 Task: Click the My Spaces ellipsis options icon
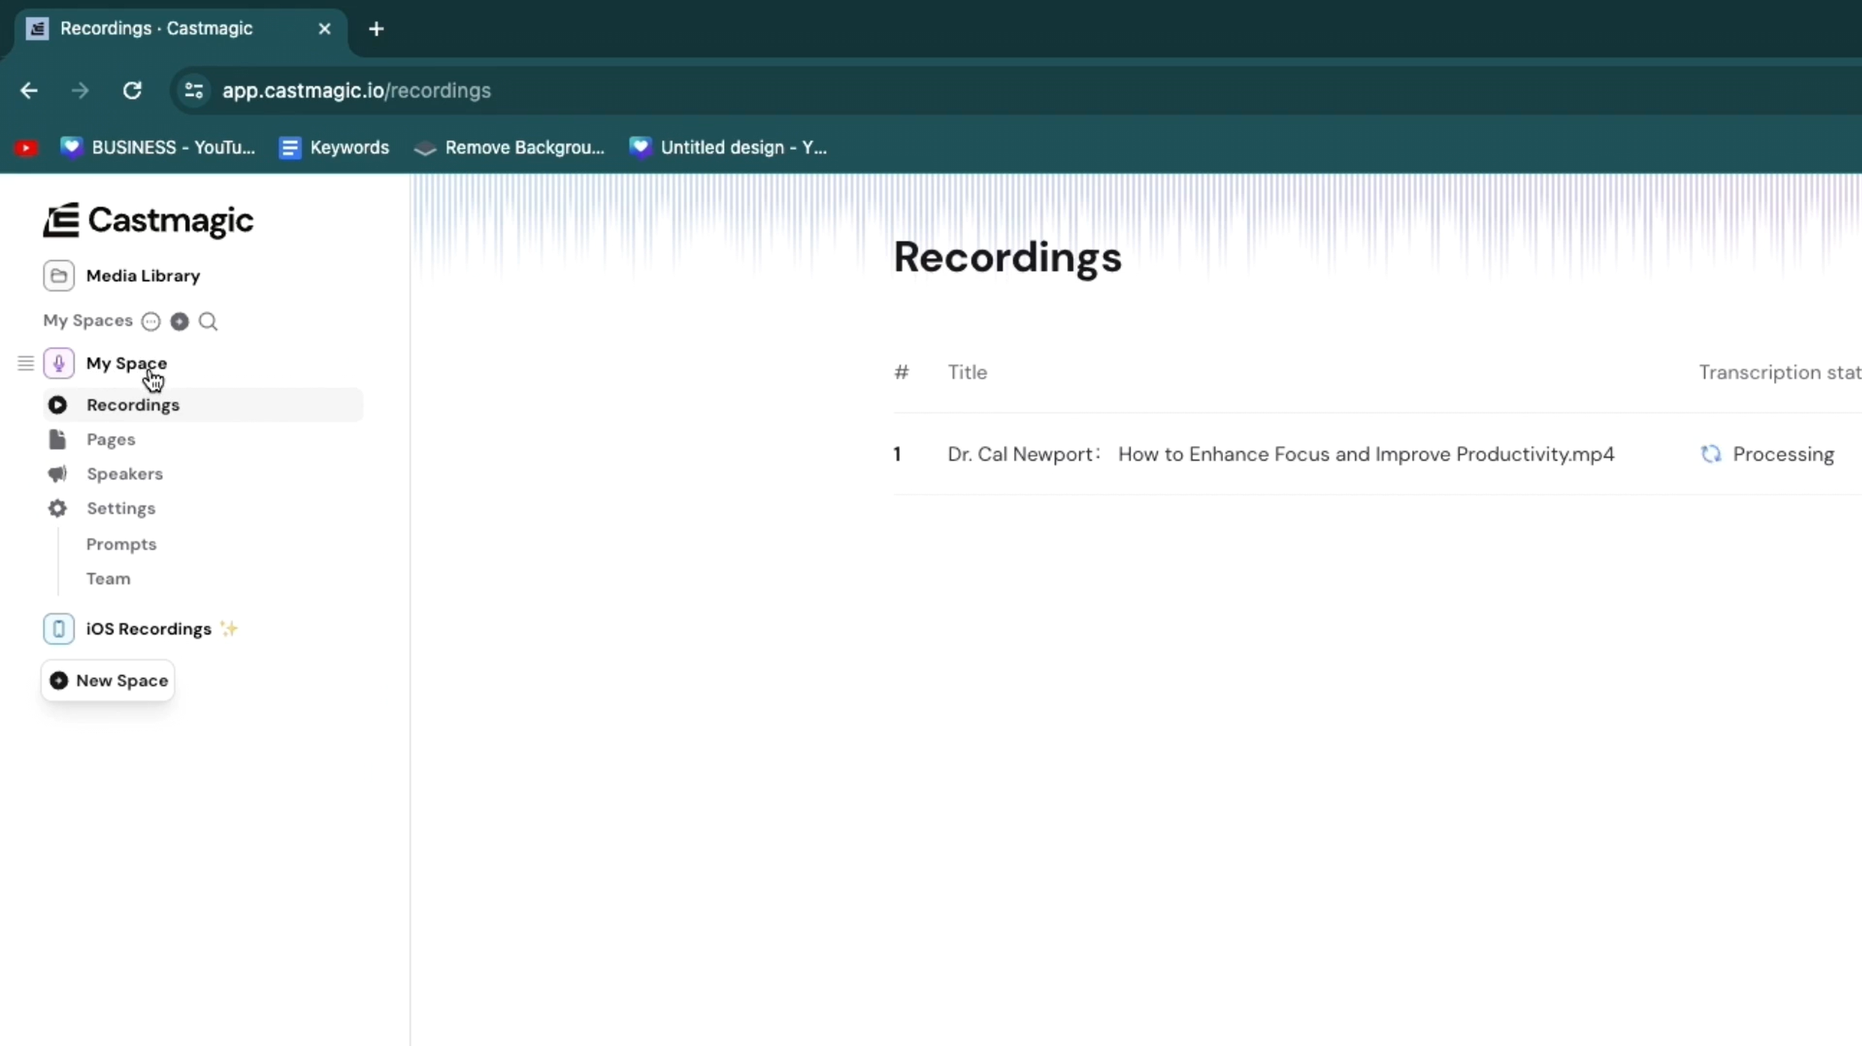click(151, 322)
